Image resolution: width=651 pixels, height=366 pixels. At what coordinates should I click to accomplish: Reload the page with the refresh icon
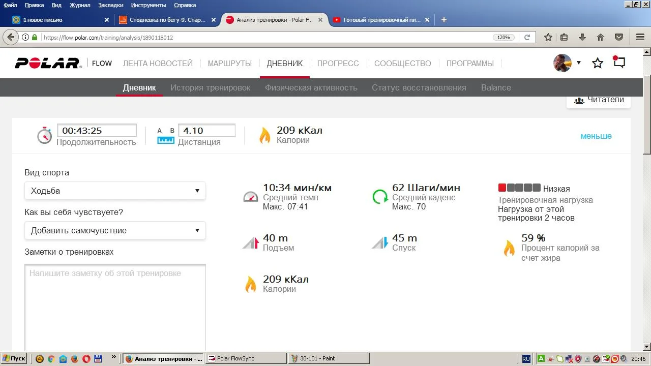tap(527, 37)
